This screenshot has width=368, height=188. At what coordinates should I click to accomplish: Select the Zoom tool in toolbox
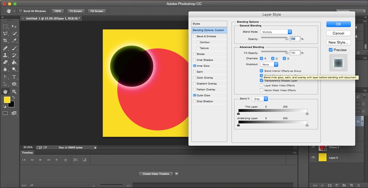(x=14, y=91)
